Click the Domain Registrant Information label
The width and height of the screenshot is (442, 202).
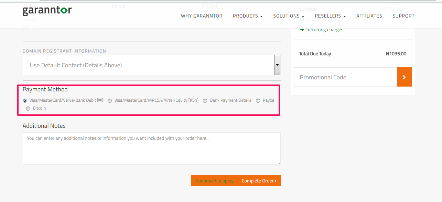[64, 51]
